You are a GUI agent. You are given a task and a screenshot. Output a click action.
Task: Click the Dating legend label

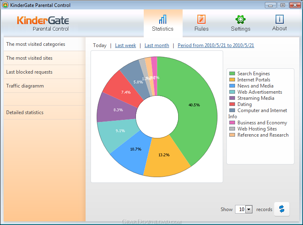coord(244,104)
